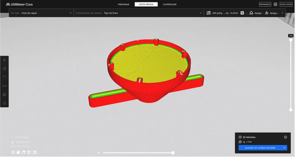This screenshot has width=295, height=157.
Task: Collapse the Lista de objetos panel
Action: (12, 137)
